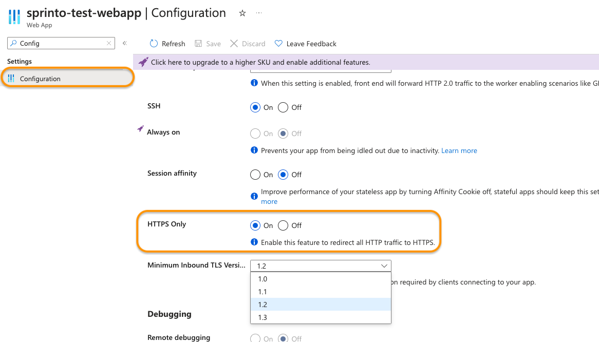This screenshot has height=342, width=599.
Task: Click the 'HTTPS Only' label
Action: click(x=166, y=224)
